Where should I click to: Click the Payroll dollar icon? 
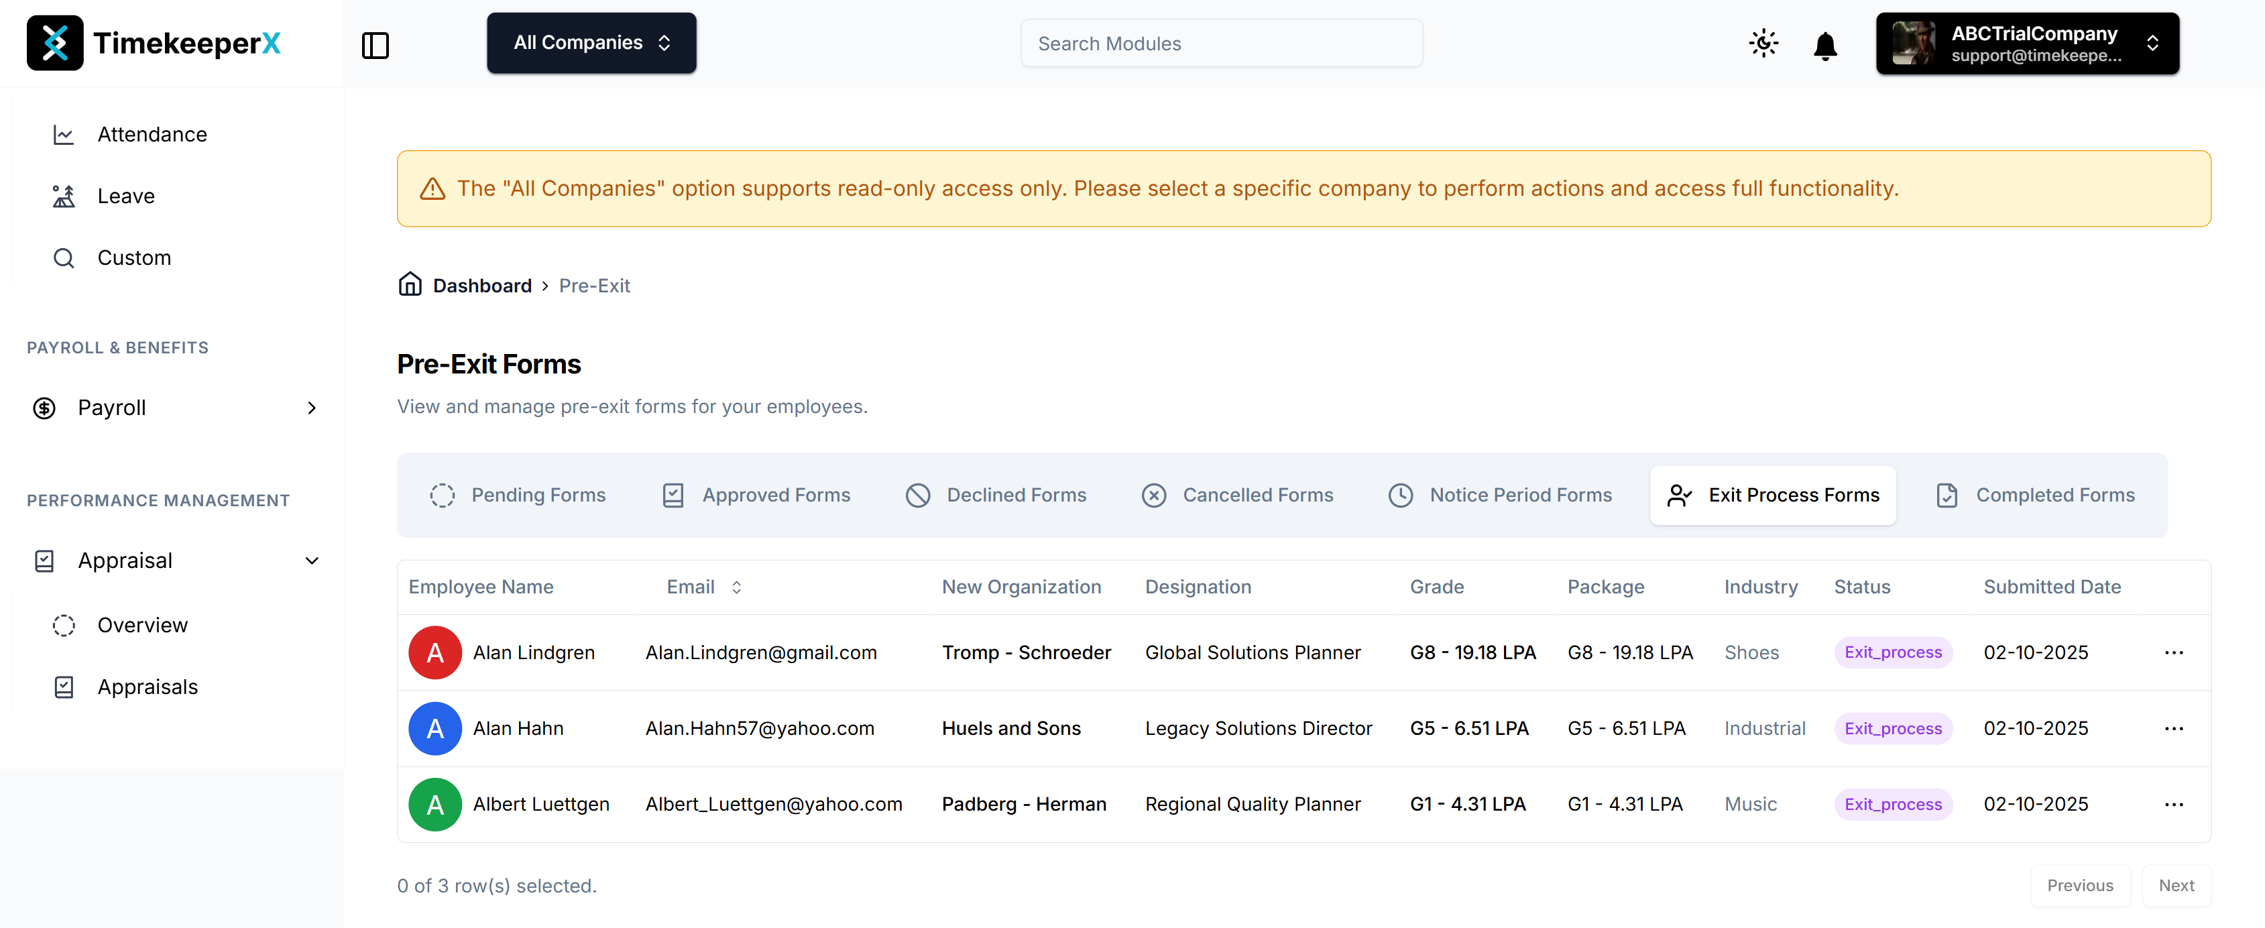(44, 408)
